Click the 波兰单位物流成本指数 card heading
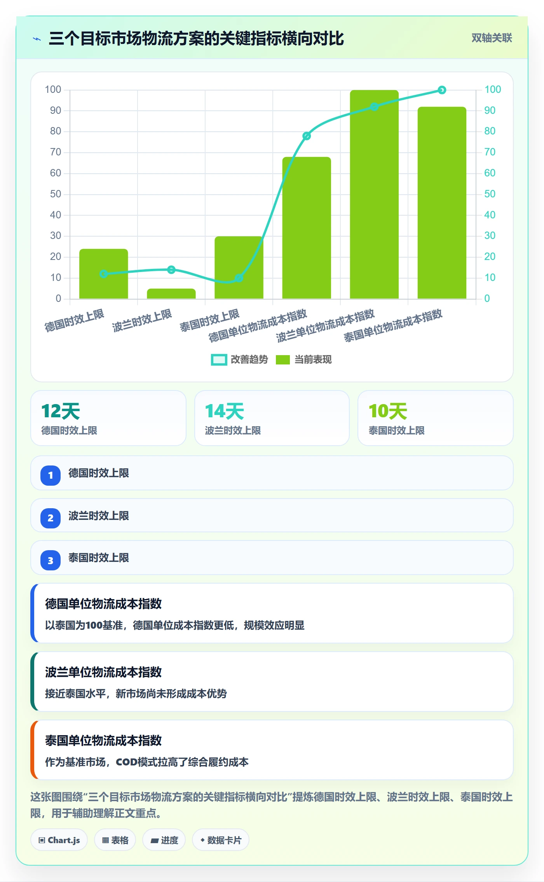This screenshot has width=544, height=882. (x=103, y=672)
